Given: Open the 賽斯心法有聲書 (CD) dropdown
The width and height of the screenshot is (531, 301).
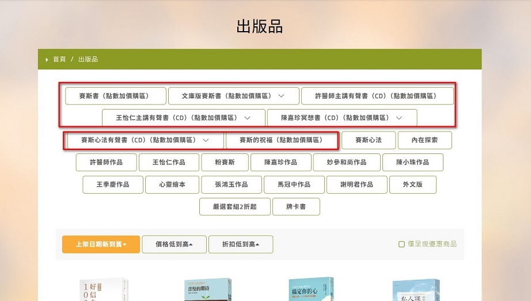Looking at the screenshot, I should coord(205,140).
